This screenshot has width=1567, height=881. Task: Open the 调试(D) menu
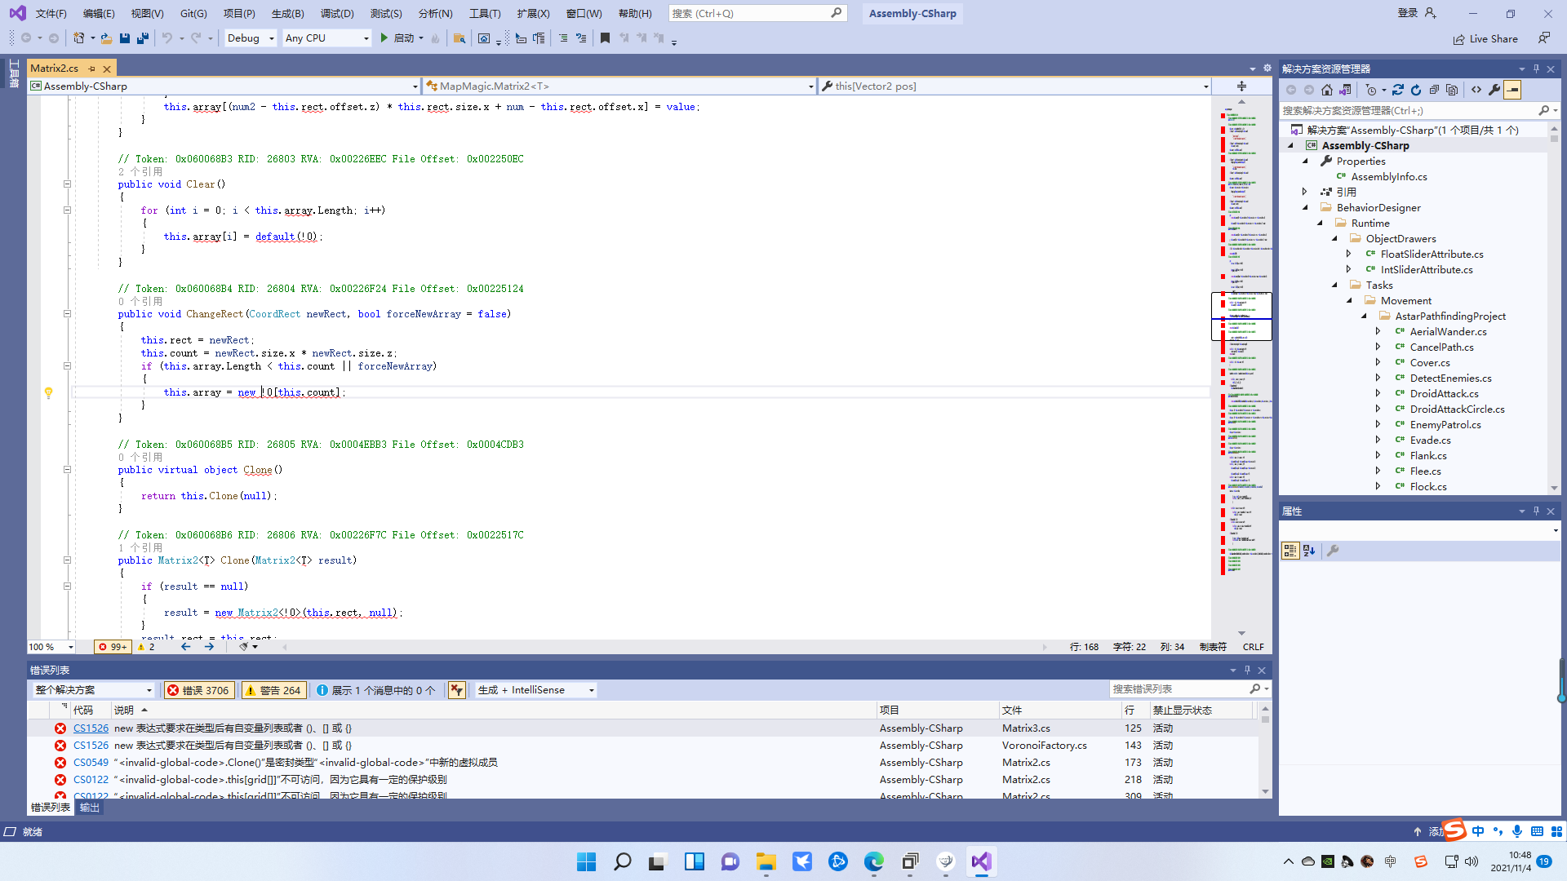click(x=337, y=14)
